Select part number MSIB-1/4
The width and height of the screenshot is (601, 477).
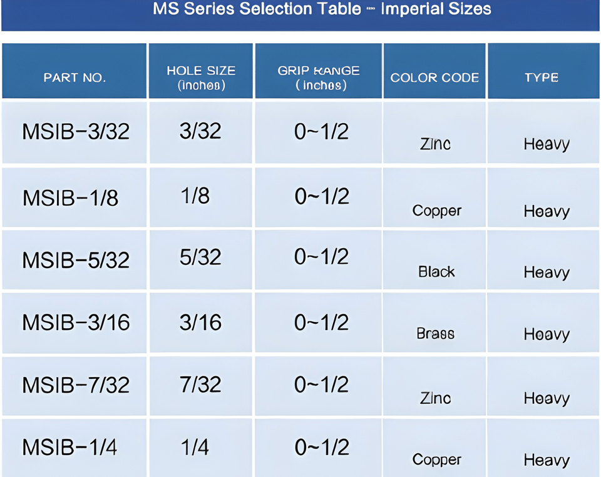[x=69, y=447]
